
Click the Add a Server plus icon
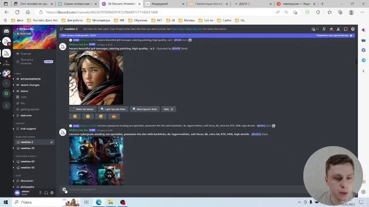[x=6, y=83]
